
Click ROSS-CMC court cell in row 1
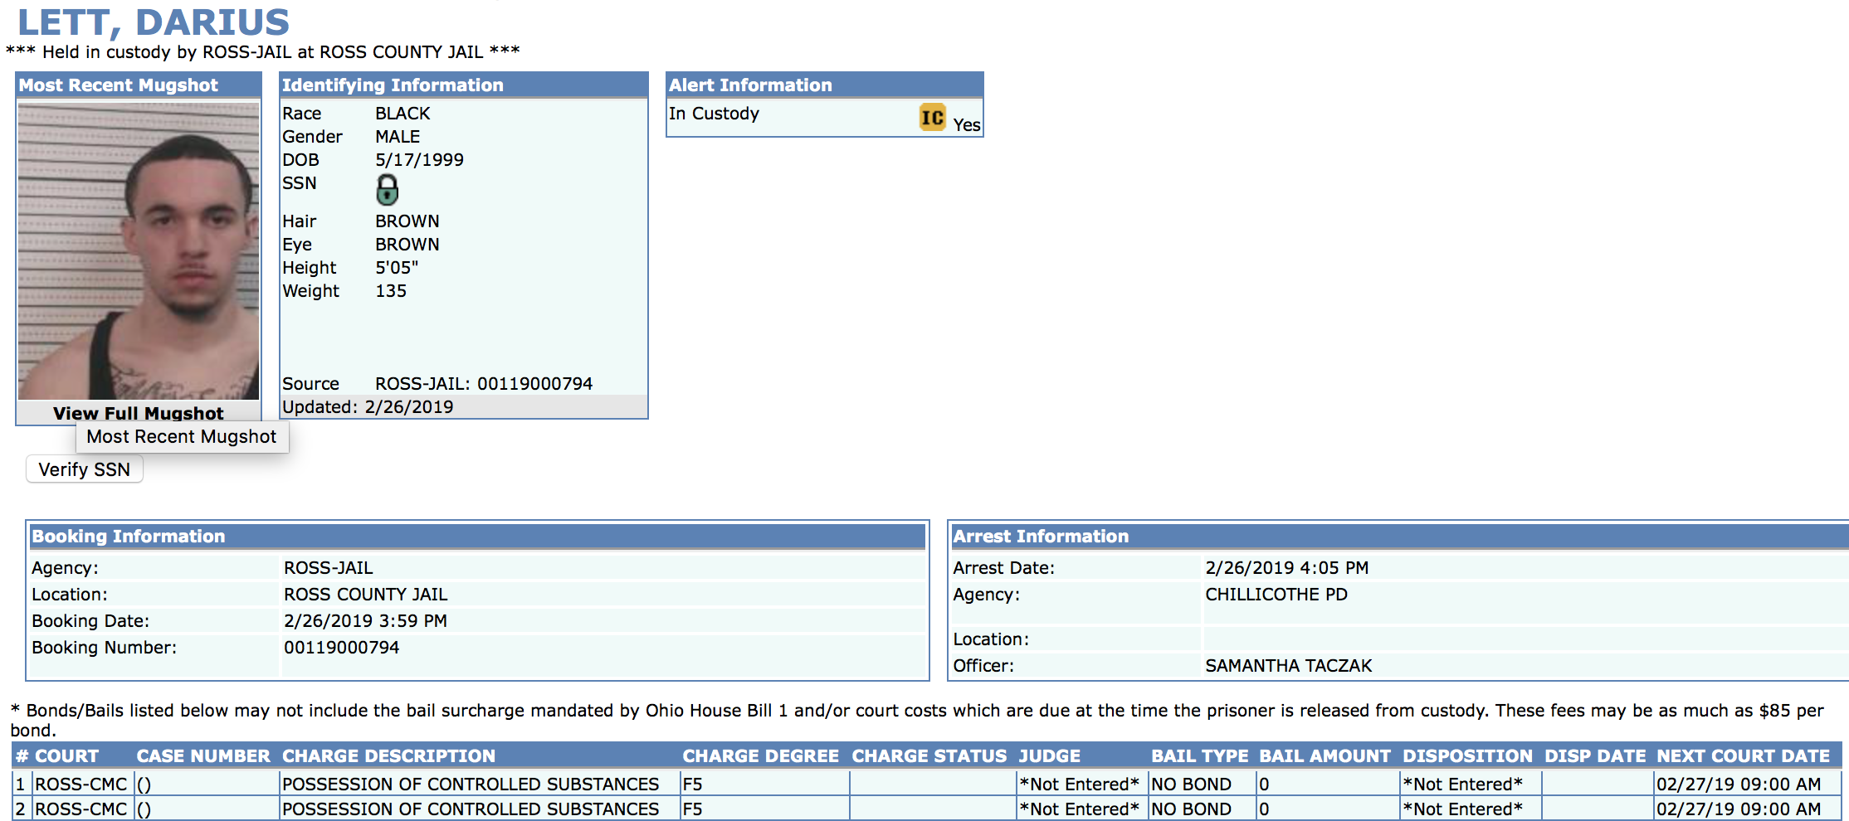(x=80, y=784)
